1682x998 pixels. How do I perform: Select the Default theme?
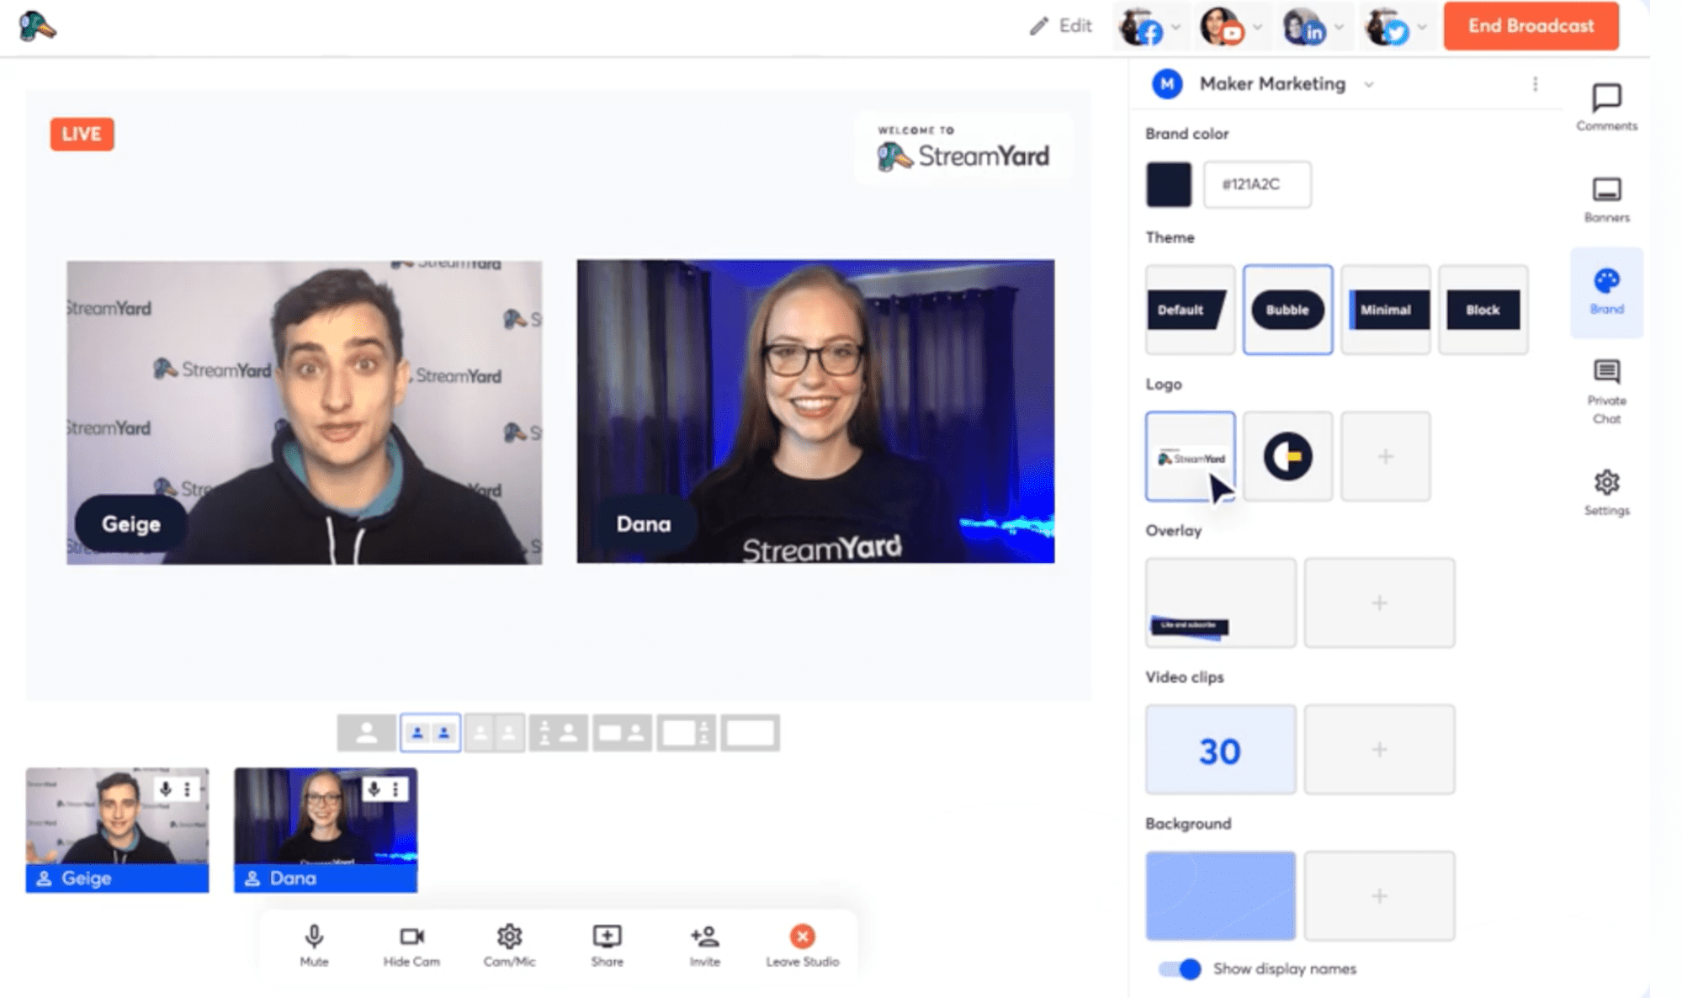pos(1190,310)
